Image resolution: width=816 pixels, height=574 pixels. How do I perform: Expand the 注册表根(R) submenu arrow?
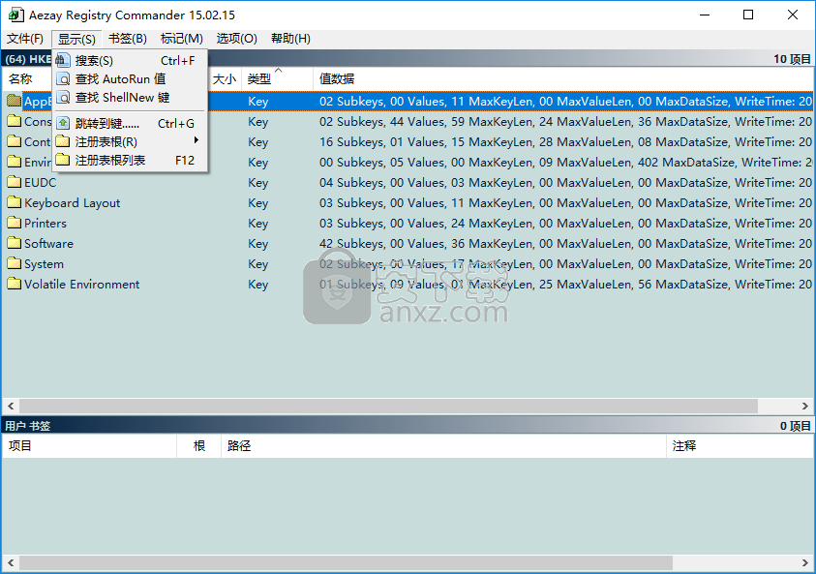click(x=196, y=140)
